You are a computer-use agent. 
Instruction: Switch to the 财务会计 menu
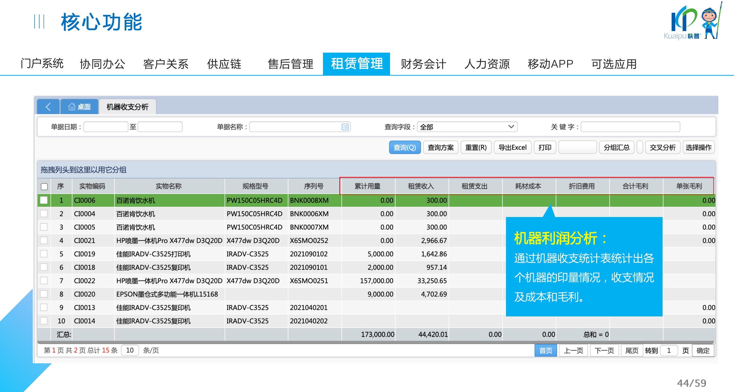point(423,64)
